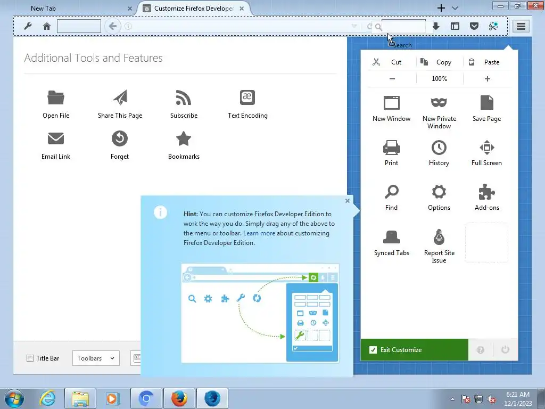Open a new tab with plus button
Screen dimensions: 545x409
coord(441,8)
